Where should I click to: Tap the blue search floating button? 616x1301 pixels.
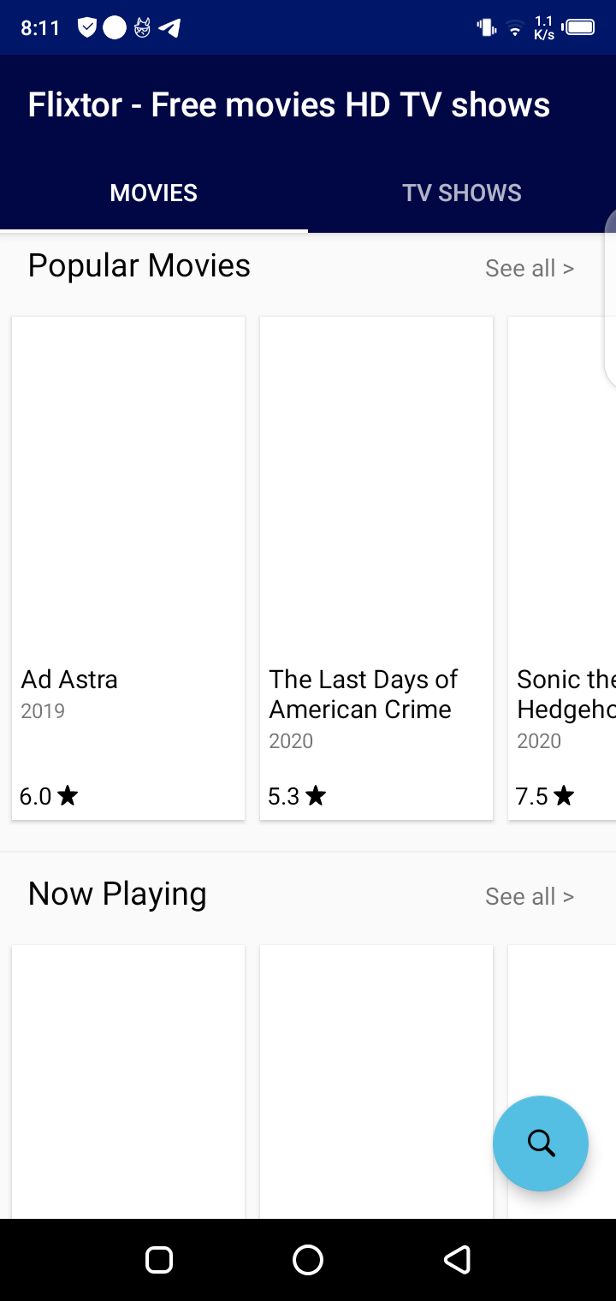coord(541,1143)
